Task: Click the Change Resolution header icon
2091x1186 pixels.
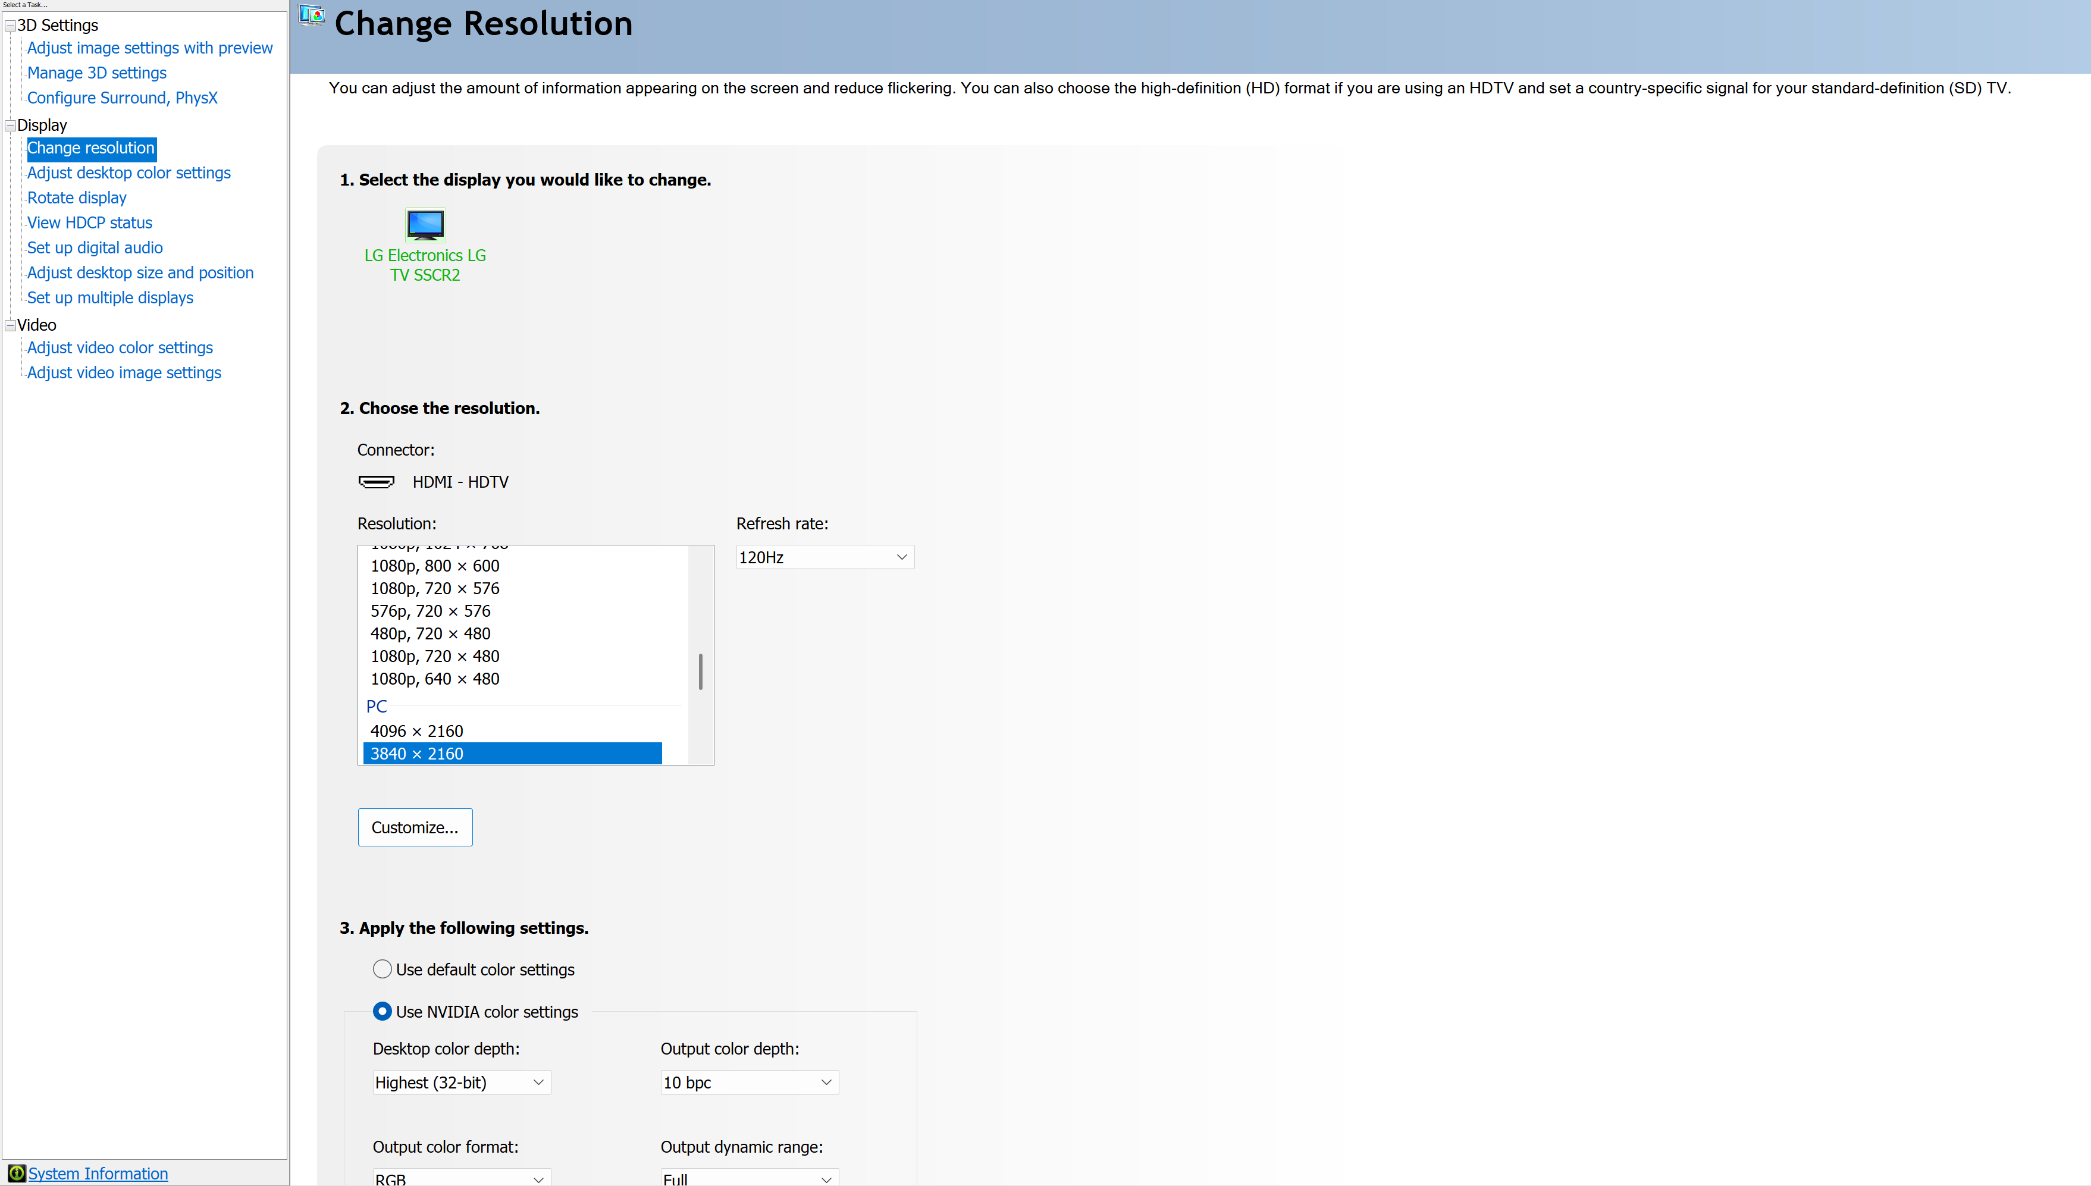Action: 312,16
